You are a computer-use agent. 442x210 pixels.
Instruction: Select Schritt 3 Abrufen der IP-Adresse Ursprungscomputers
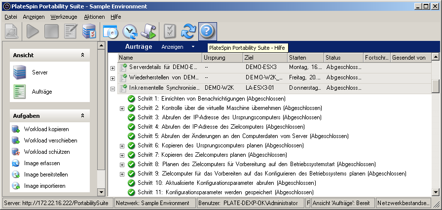(229, 117)
